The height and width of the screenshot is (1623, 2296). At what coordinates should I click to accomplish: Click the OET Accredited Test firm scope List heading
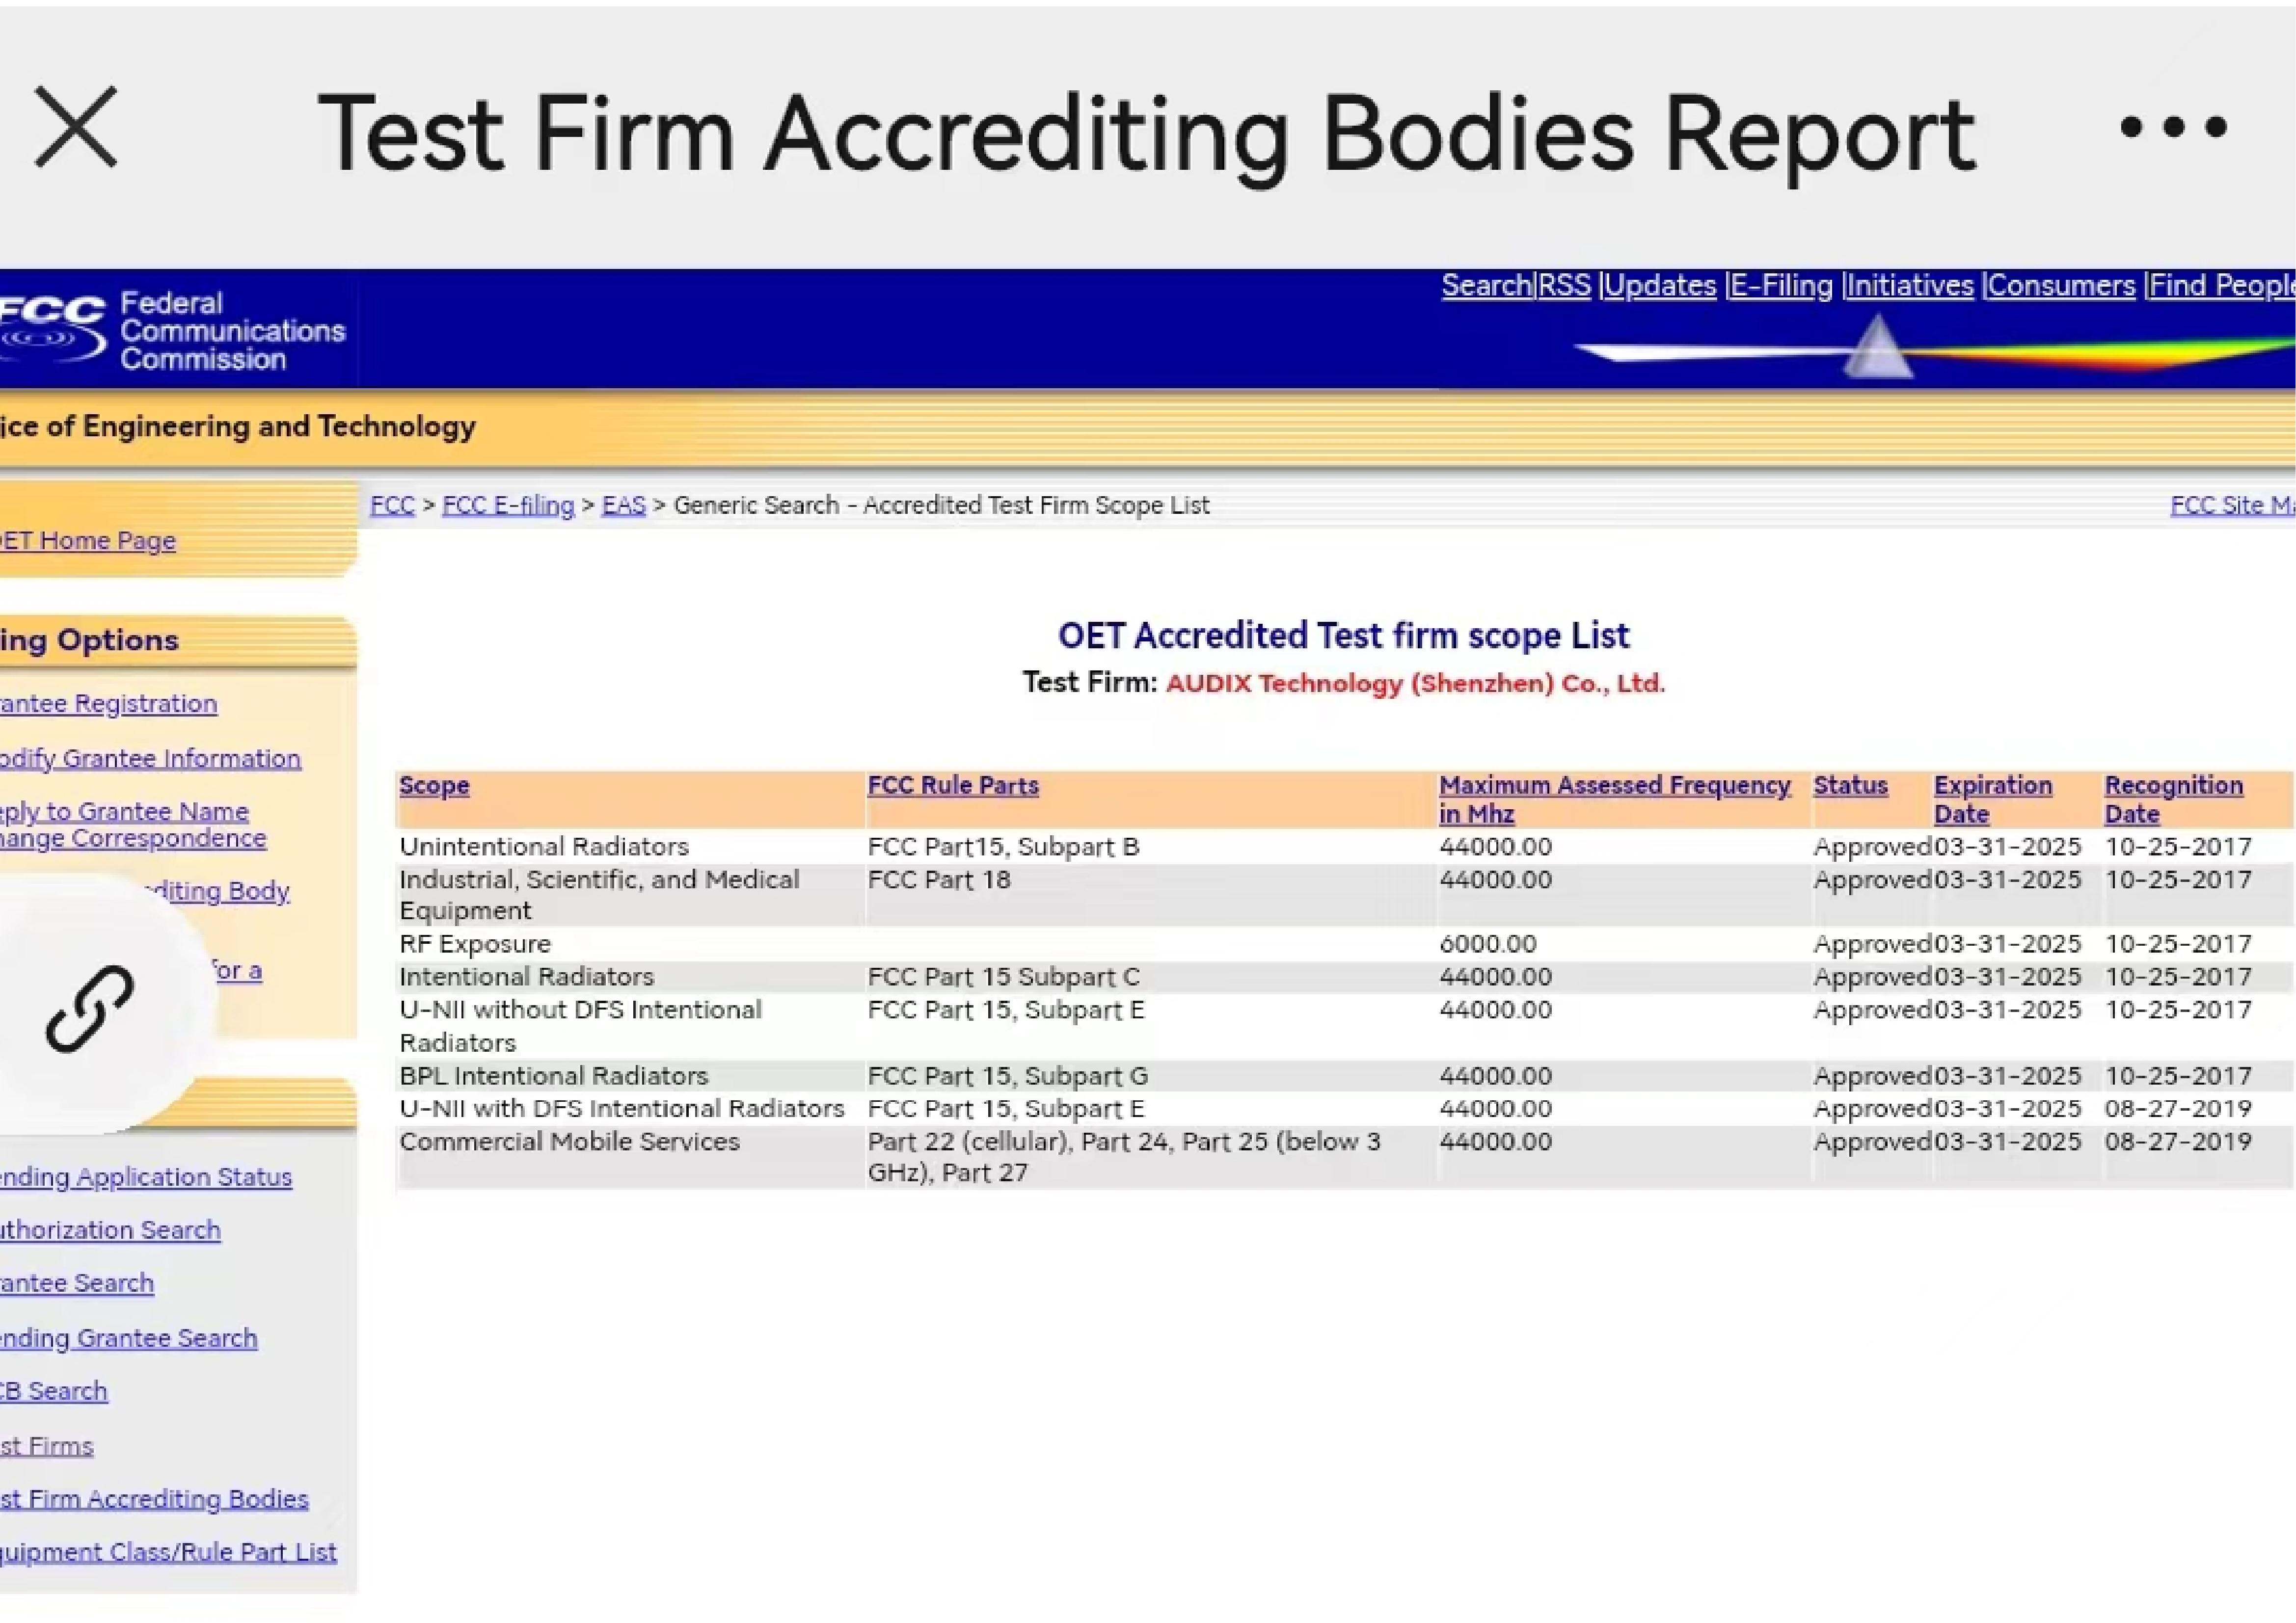point(1343,636)
